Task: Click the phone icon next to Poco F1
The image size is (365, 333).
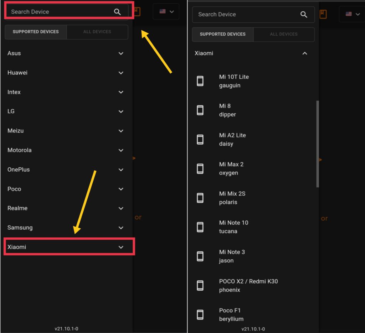Action: tap(200, 314)
